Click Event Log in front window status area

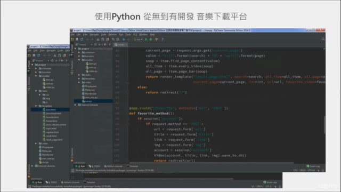(x=313, y=166)
